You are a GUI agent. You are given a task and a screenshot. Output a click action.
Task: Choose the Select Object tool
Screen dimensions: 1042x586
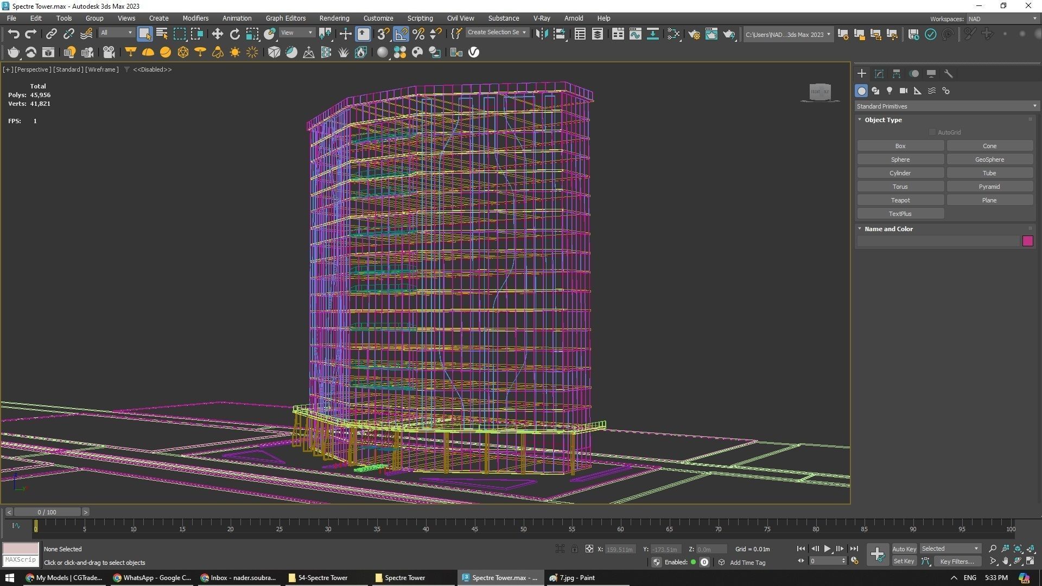click(144, 34)
